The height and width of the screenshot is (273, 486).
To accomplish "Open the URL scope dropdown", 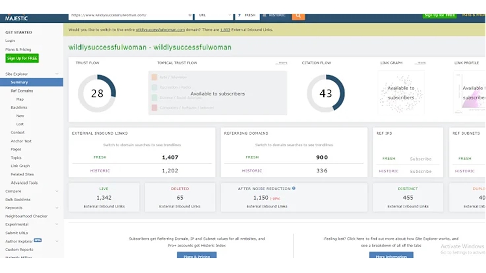I will (x=214, y=16).
